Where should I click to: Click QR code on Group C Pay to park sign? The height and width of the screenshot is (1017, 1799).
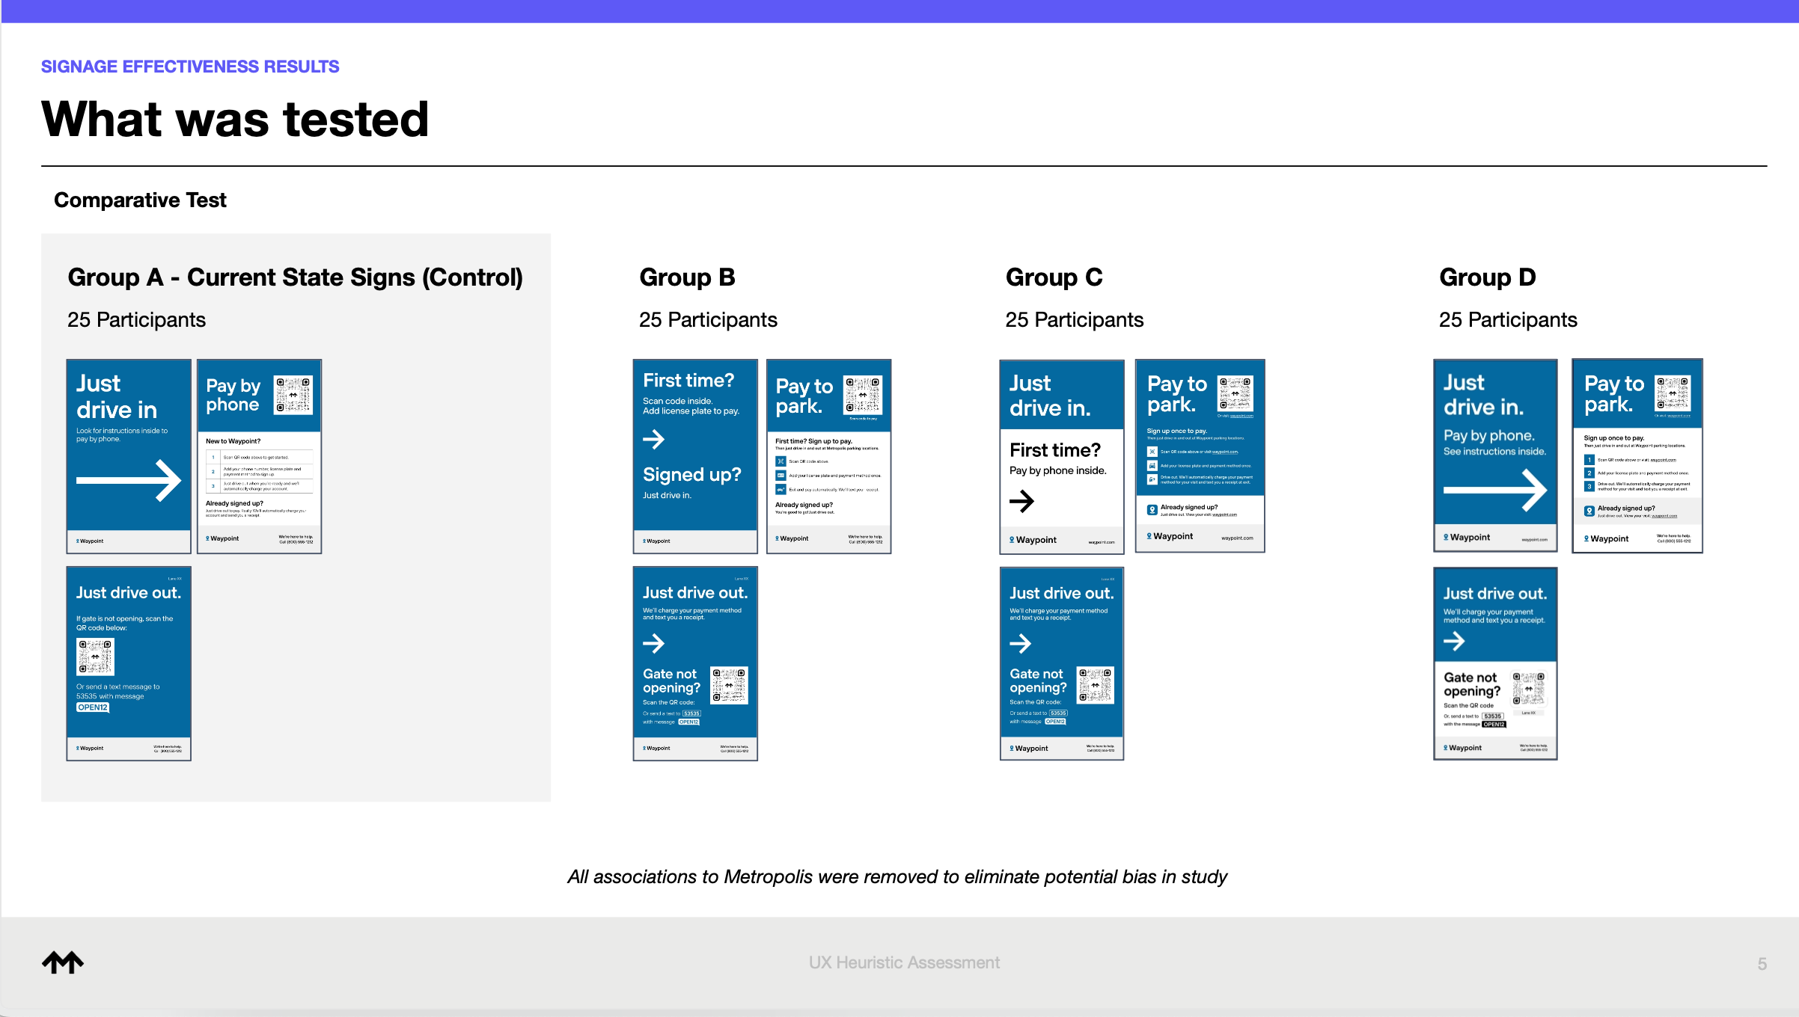(1235, 393)
